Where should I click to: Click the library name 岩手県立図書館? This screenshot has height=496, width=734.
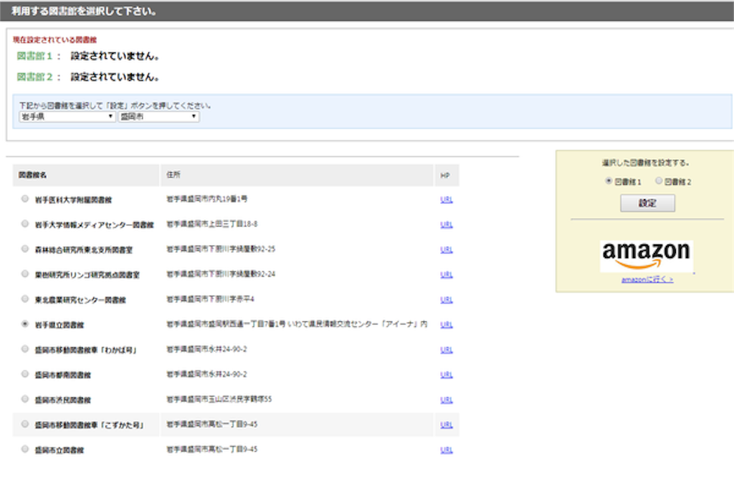coord(59,325)
